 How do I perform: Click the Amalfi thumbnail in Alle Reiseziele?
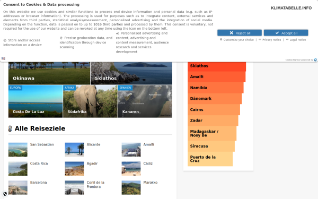coord(131,150)
